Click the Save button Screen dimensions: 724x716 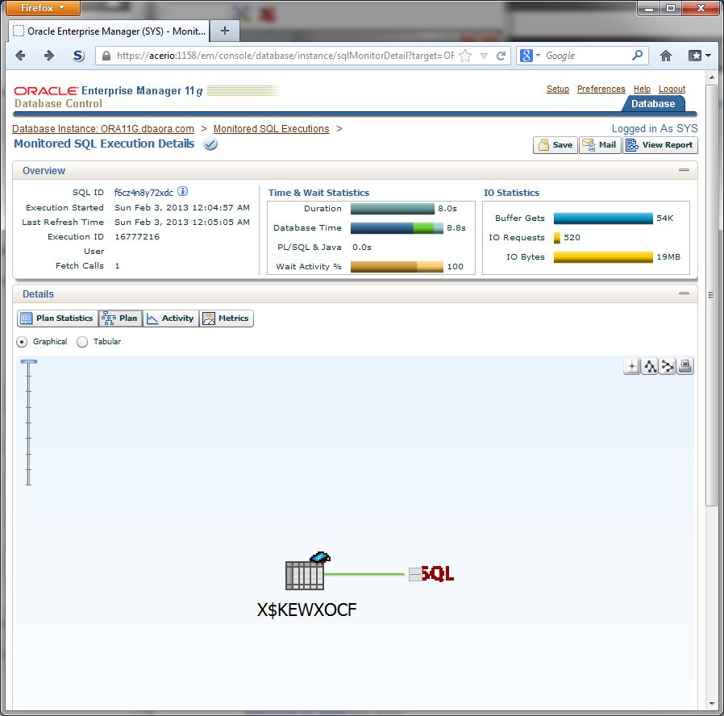point(555,145)
